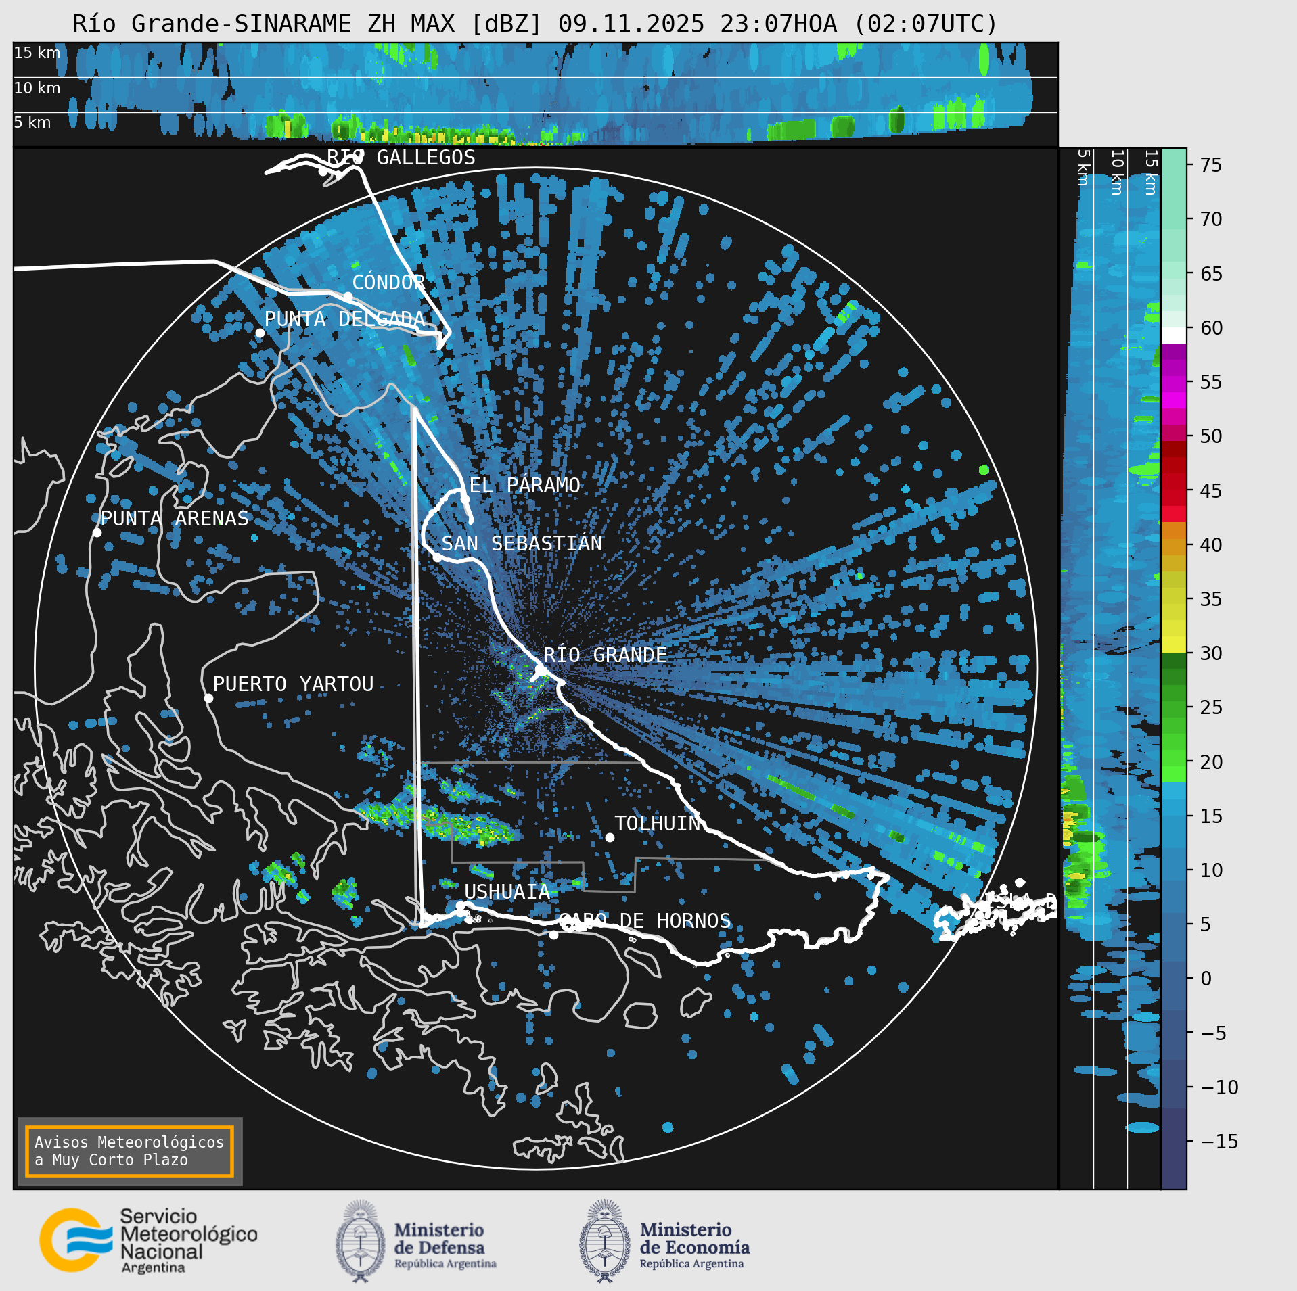Screen dimensions: 1297x1291
Task: Pick the yellow band on the colorbar
Action: tap(1174, 644)
